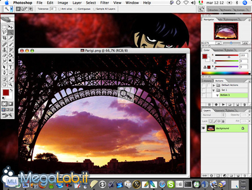Open Spotlight search in the menu bar

[x=245, y=3]
